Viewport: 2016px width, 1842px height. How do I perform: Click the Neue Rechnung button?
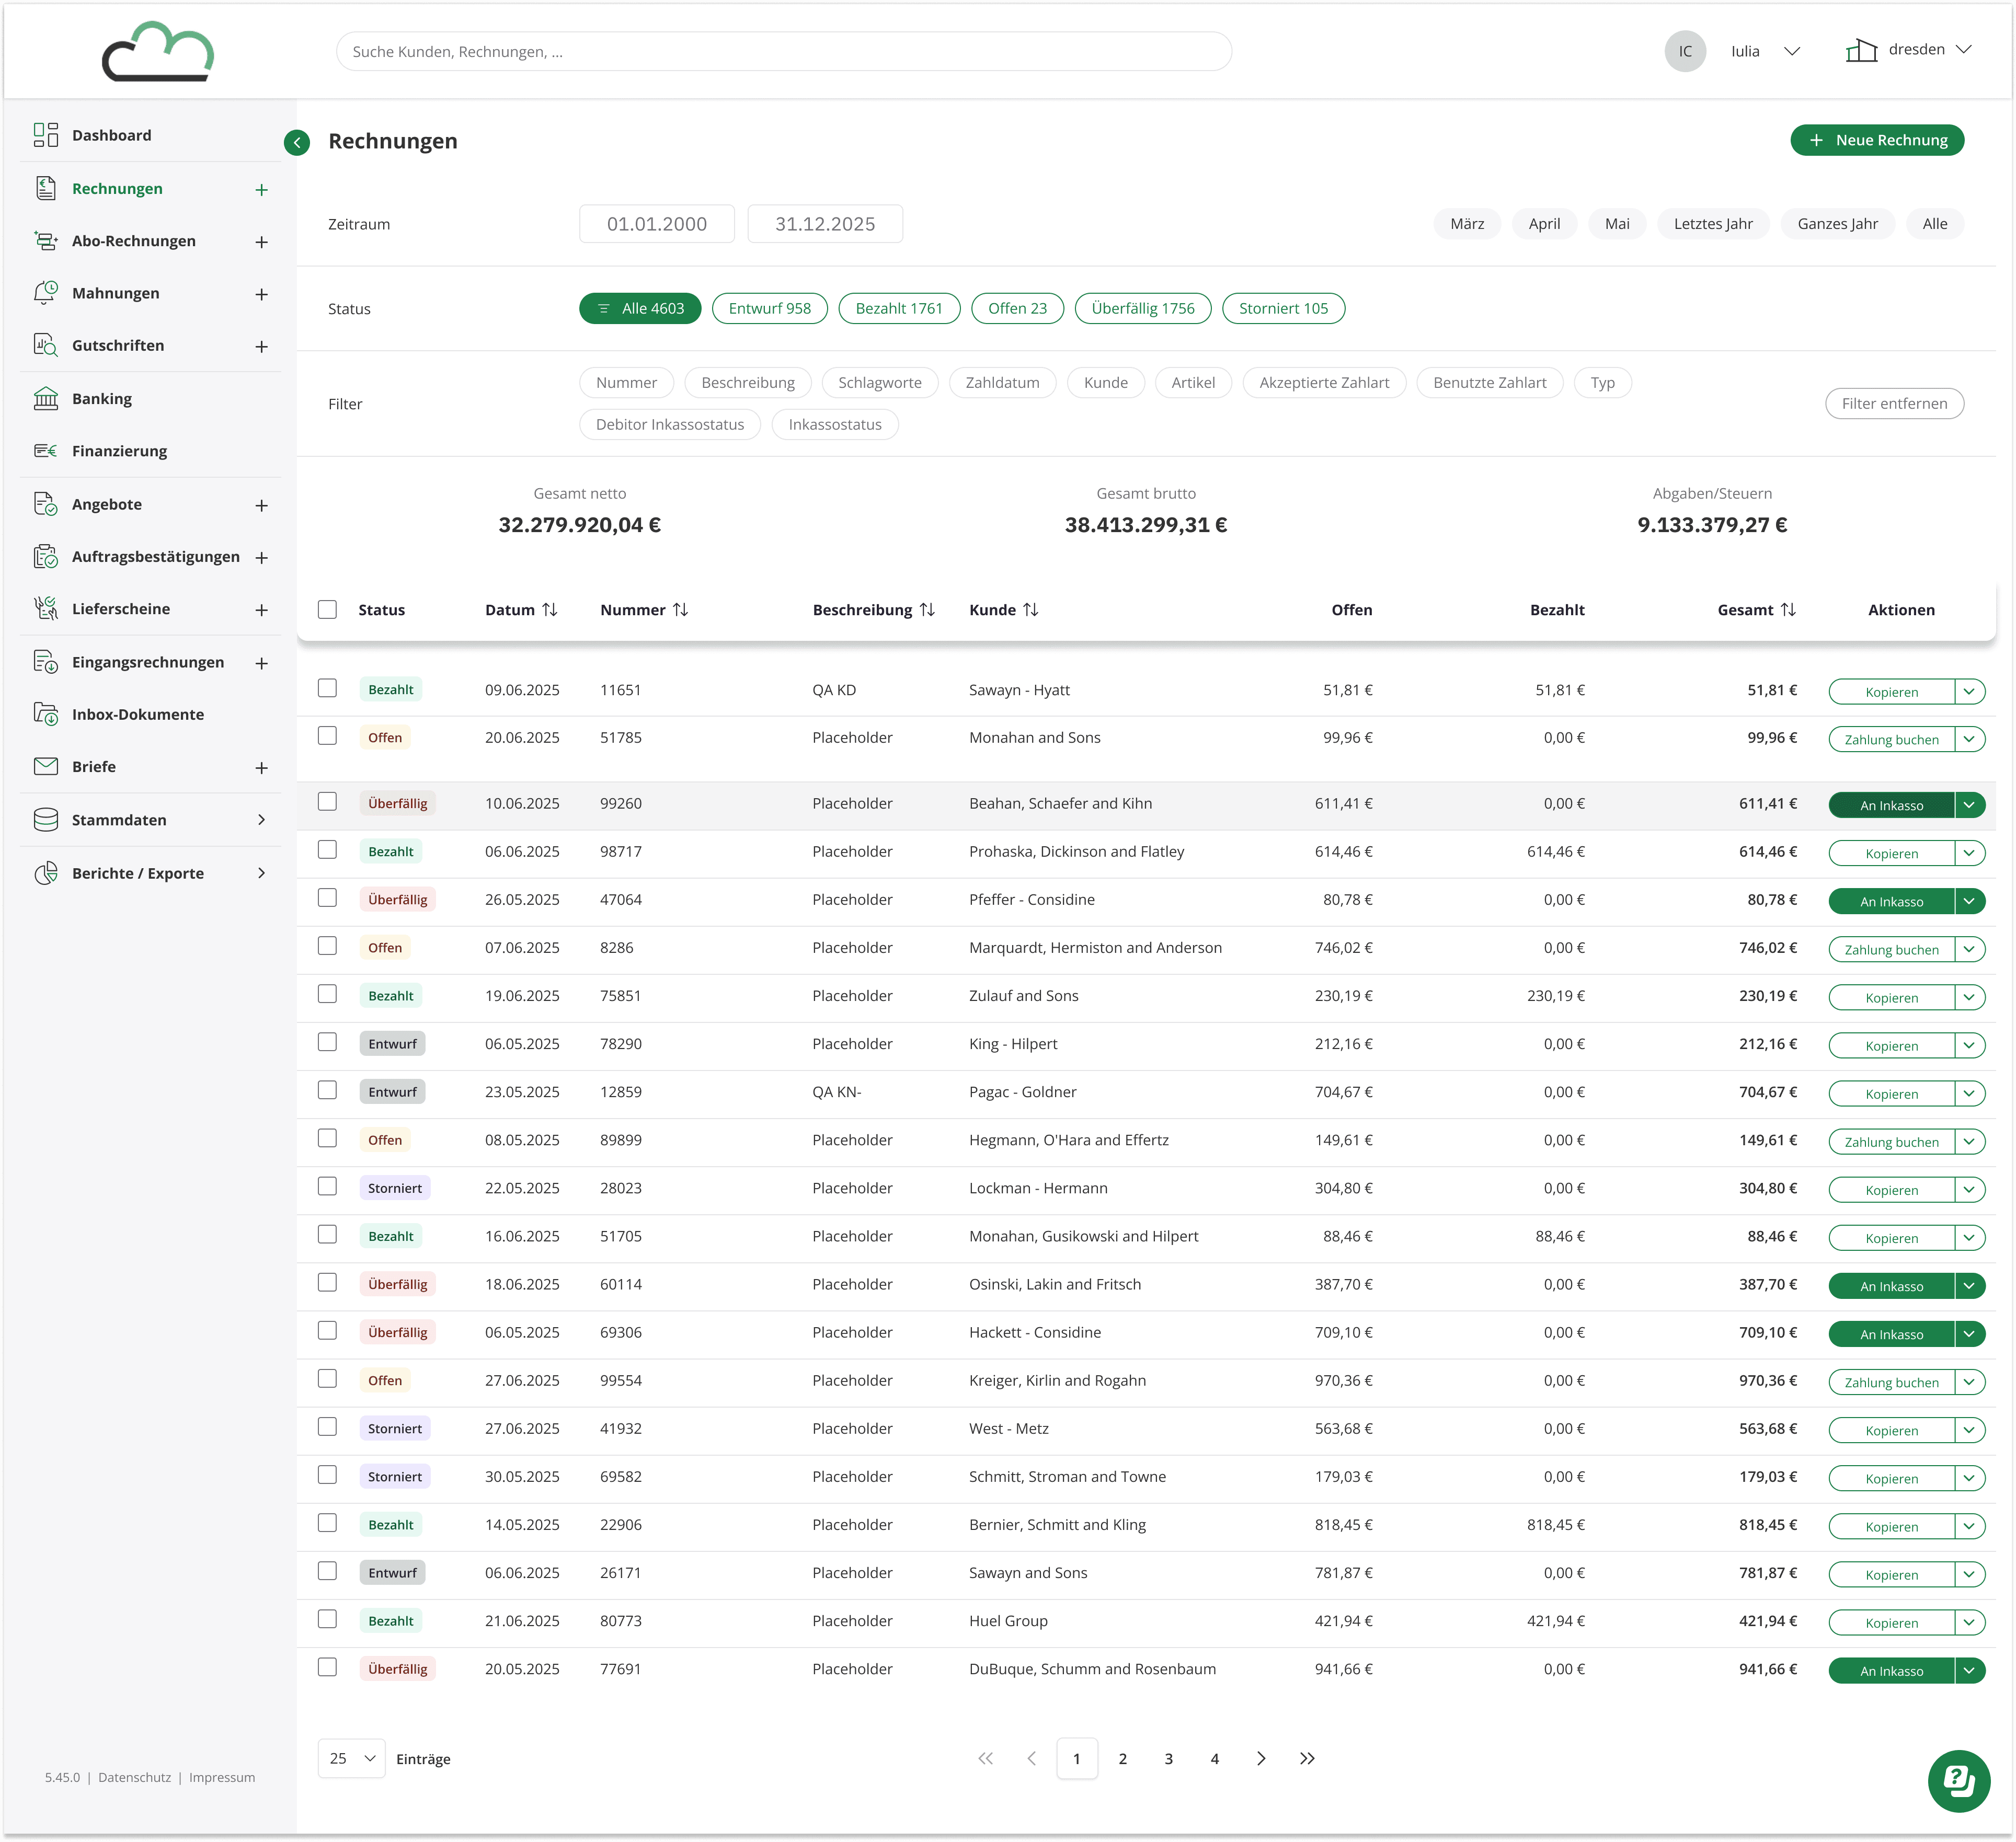pos(1876,140)
